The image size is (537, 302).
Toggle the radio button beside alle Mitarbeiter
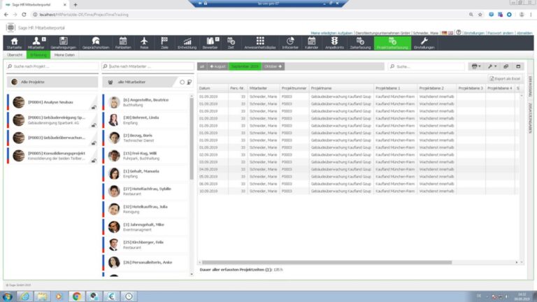click(182, 82)
